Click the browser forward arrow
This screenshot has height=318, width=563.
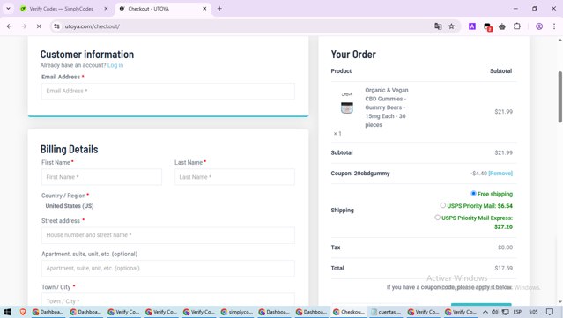pos(24,26)
